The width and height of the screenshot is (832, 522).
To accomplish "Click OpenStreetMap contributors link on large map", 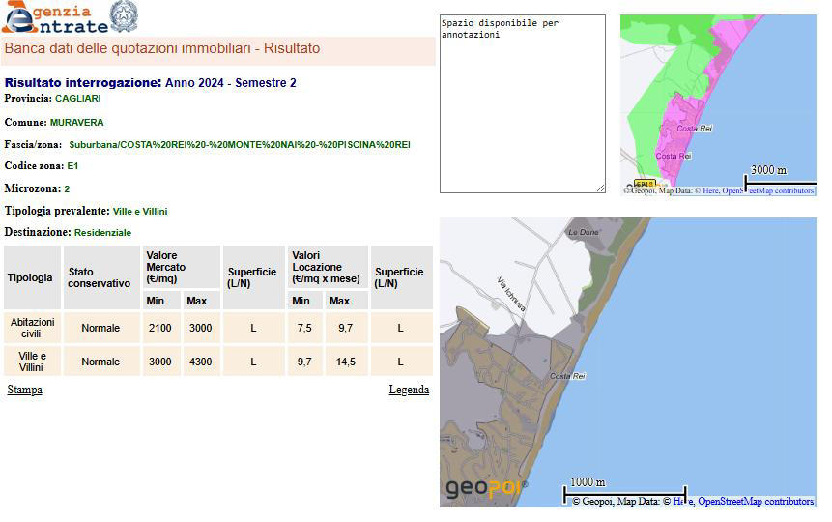I will (756, 502).
